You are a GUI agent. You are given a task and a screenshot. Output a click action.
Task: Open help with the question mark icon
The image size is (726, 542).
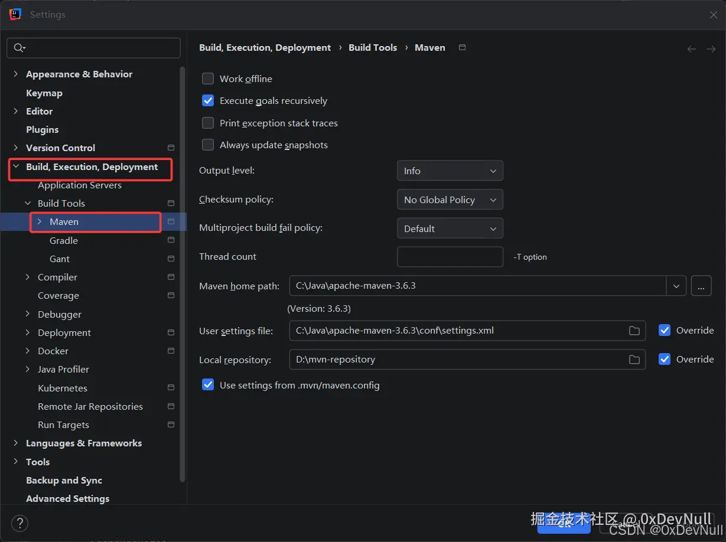pyautogui.click(x=19, y=523)
